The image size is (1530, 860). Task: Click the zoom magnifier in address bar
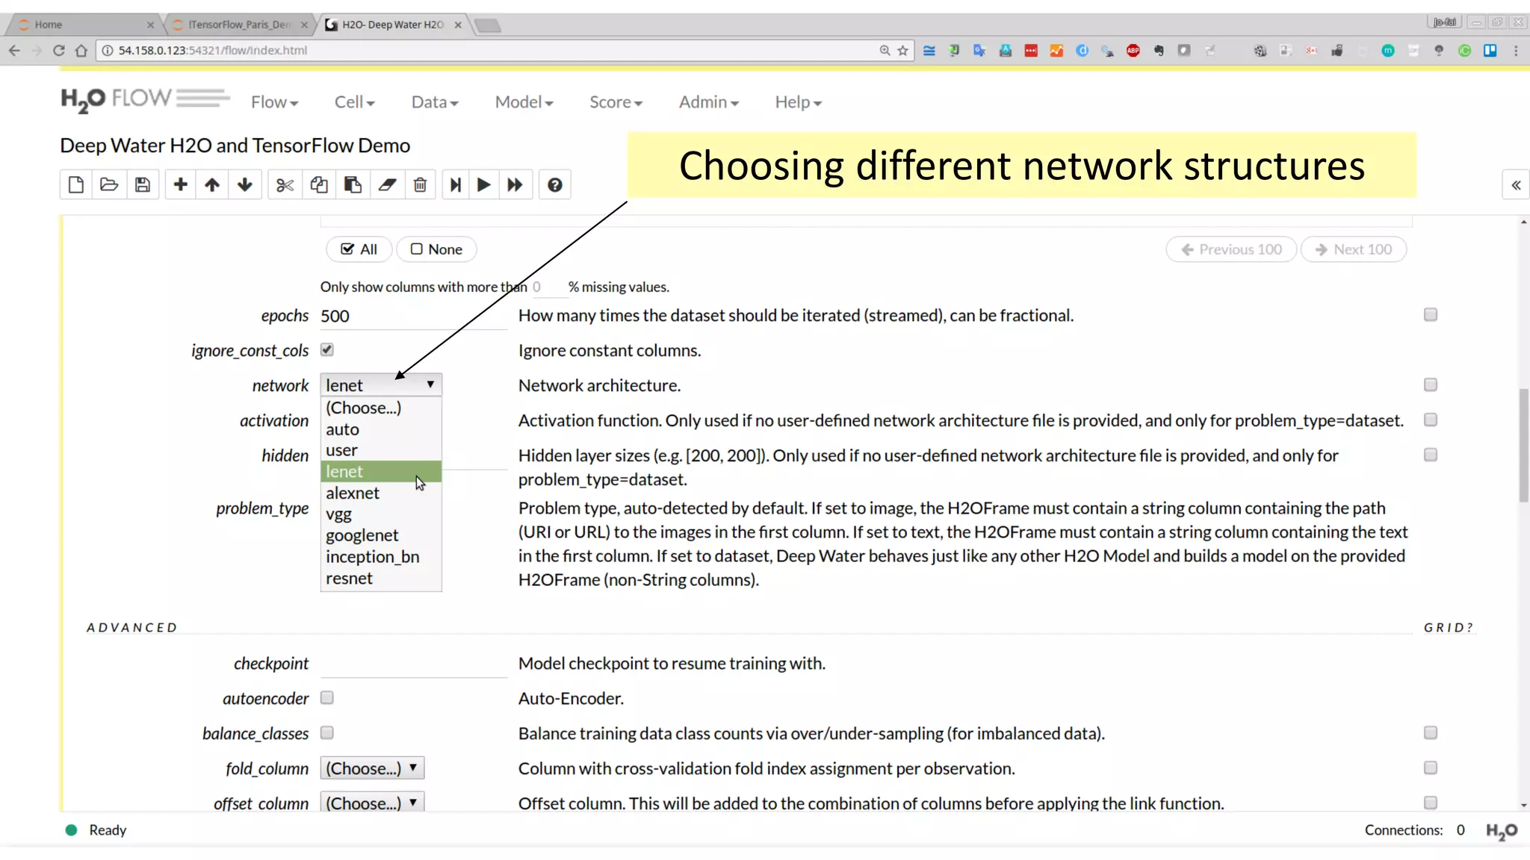tap(885, 50)
